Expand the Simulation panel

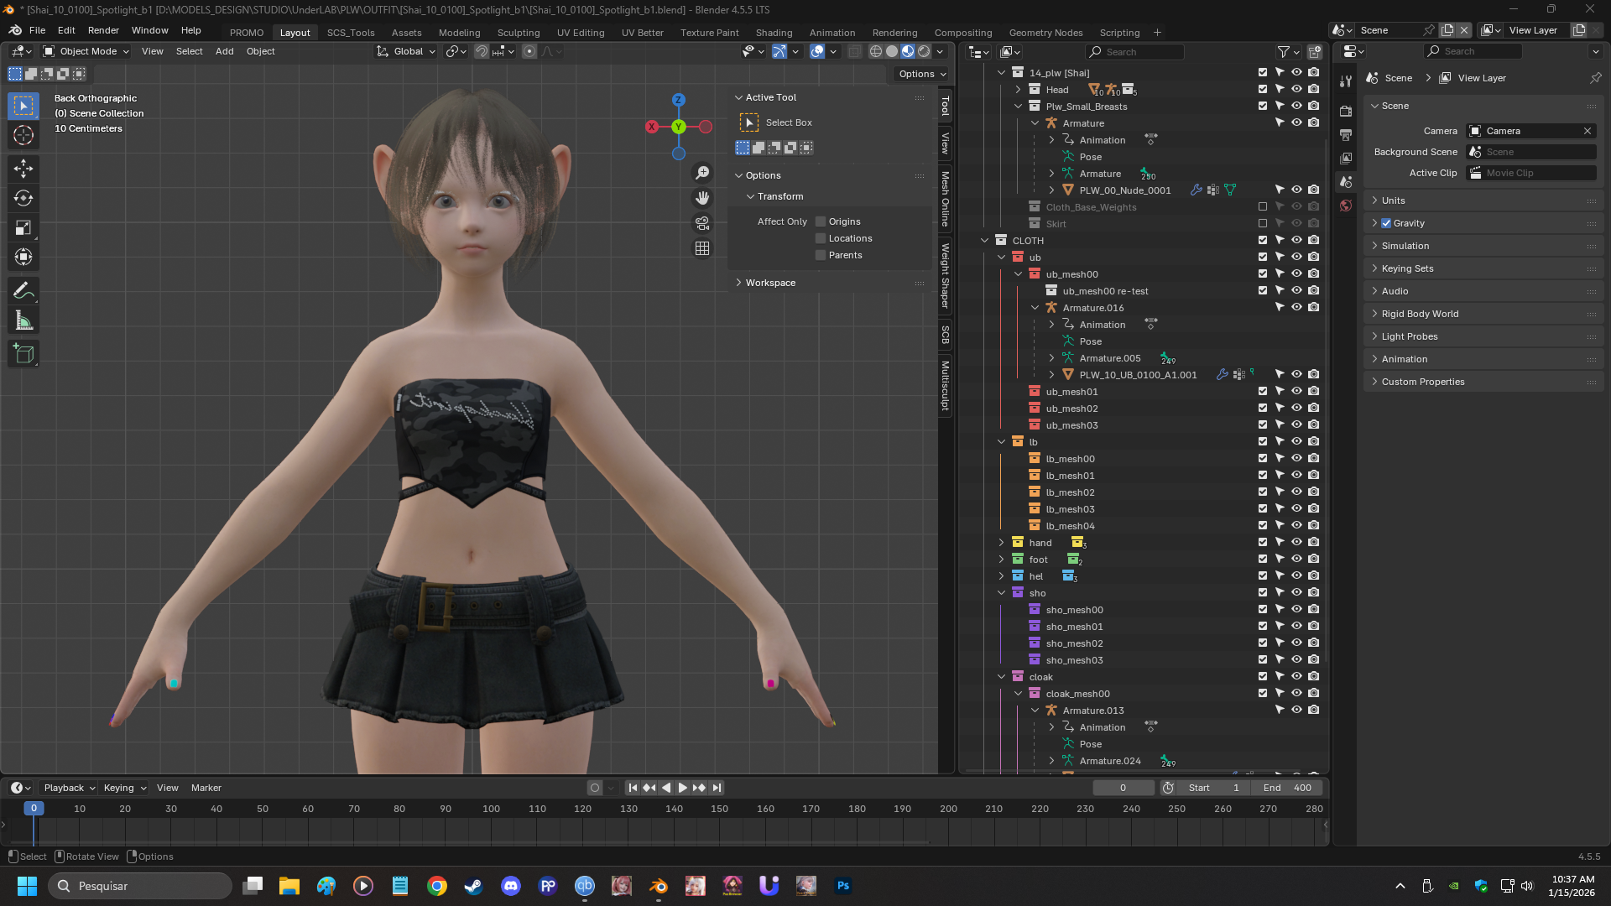pos(1407,246)
